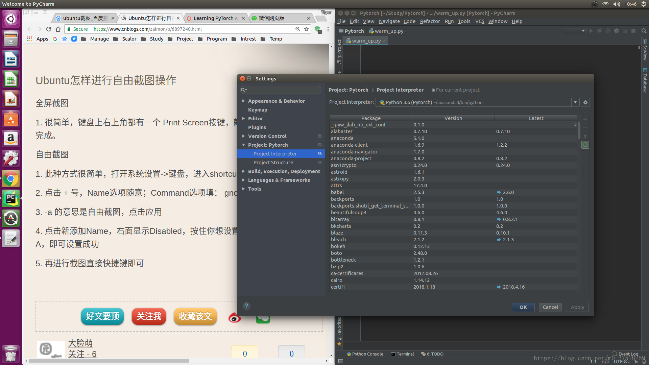This screenshot has height=365, width=649.
Task: Open page zoom magnifier in address bar
Action: [x=297, y=29]
